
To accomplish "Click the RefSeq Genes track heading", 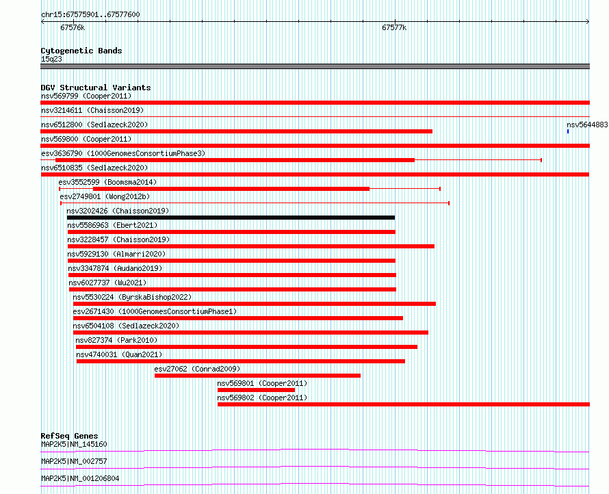I will click(69, 436).
